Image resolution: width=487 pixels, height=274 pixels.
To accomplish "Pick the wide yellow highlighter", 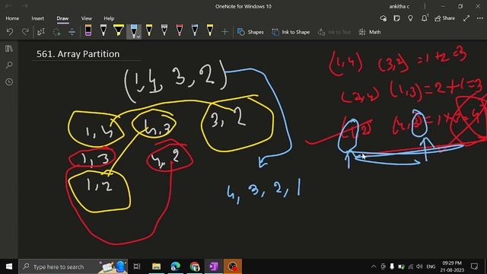I will click(119, 30).
